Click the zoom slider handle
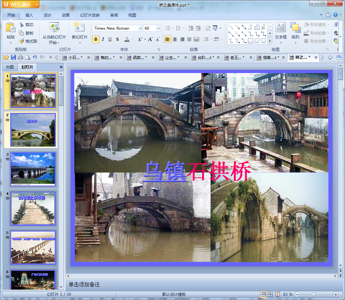Viewport: 345px width, 300px height. click(x=314, y=294)
